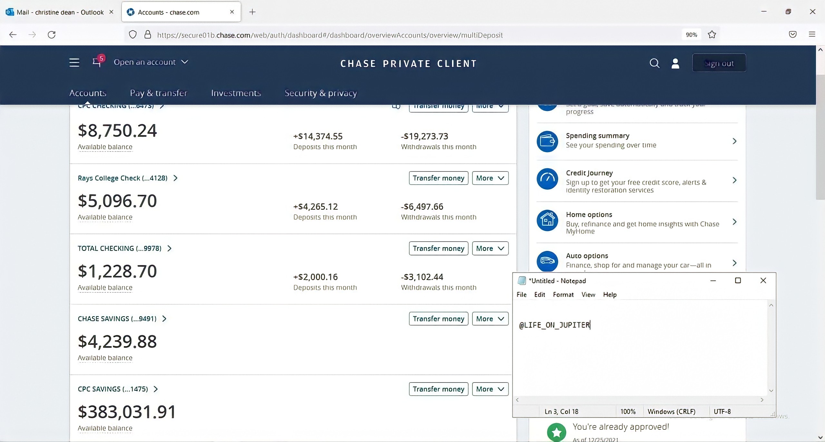The width and height of the screenshot is (825, 442).
Task: Close the Accounts chase.com tab
Action: pyautogui.click(x=232, y=12)
